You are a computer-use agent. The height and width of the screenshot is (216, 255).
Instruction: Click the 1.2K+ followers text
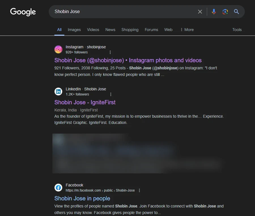(x=77, y=94)
